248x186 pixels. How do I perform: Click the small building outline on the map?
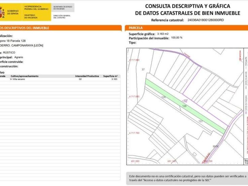pyautogui.click(x=195, y=154)
